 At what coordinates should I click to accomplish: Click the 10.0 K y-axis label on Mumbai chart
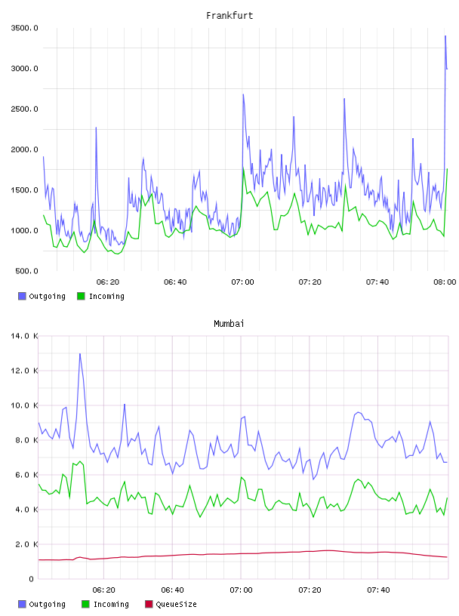[24, 405]
